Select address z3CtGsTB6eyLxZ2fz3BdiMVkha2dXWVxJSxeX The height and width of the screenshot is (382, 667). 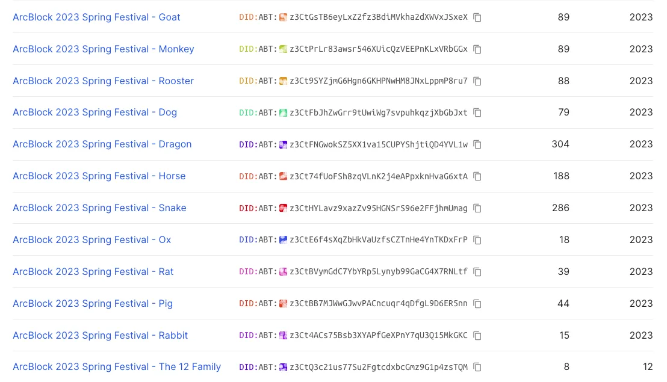click(379, 17)
